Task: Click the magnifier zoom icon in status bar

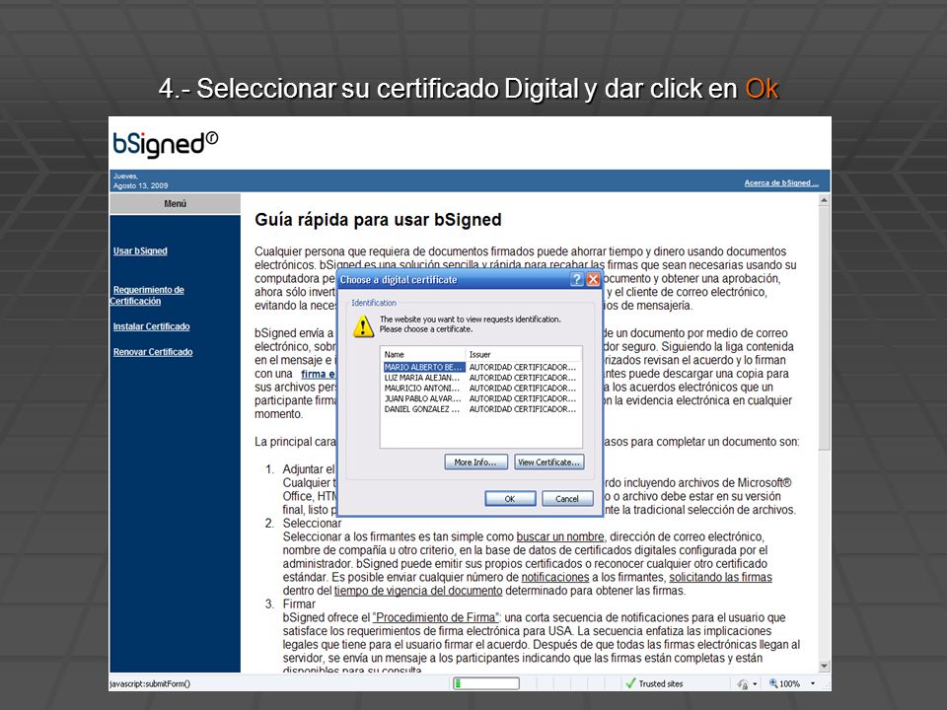Action: point(772,683)
